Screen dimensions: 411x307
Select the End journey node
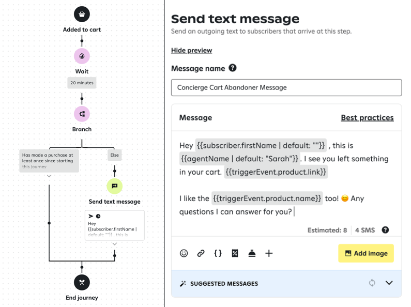[82, 282]
